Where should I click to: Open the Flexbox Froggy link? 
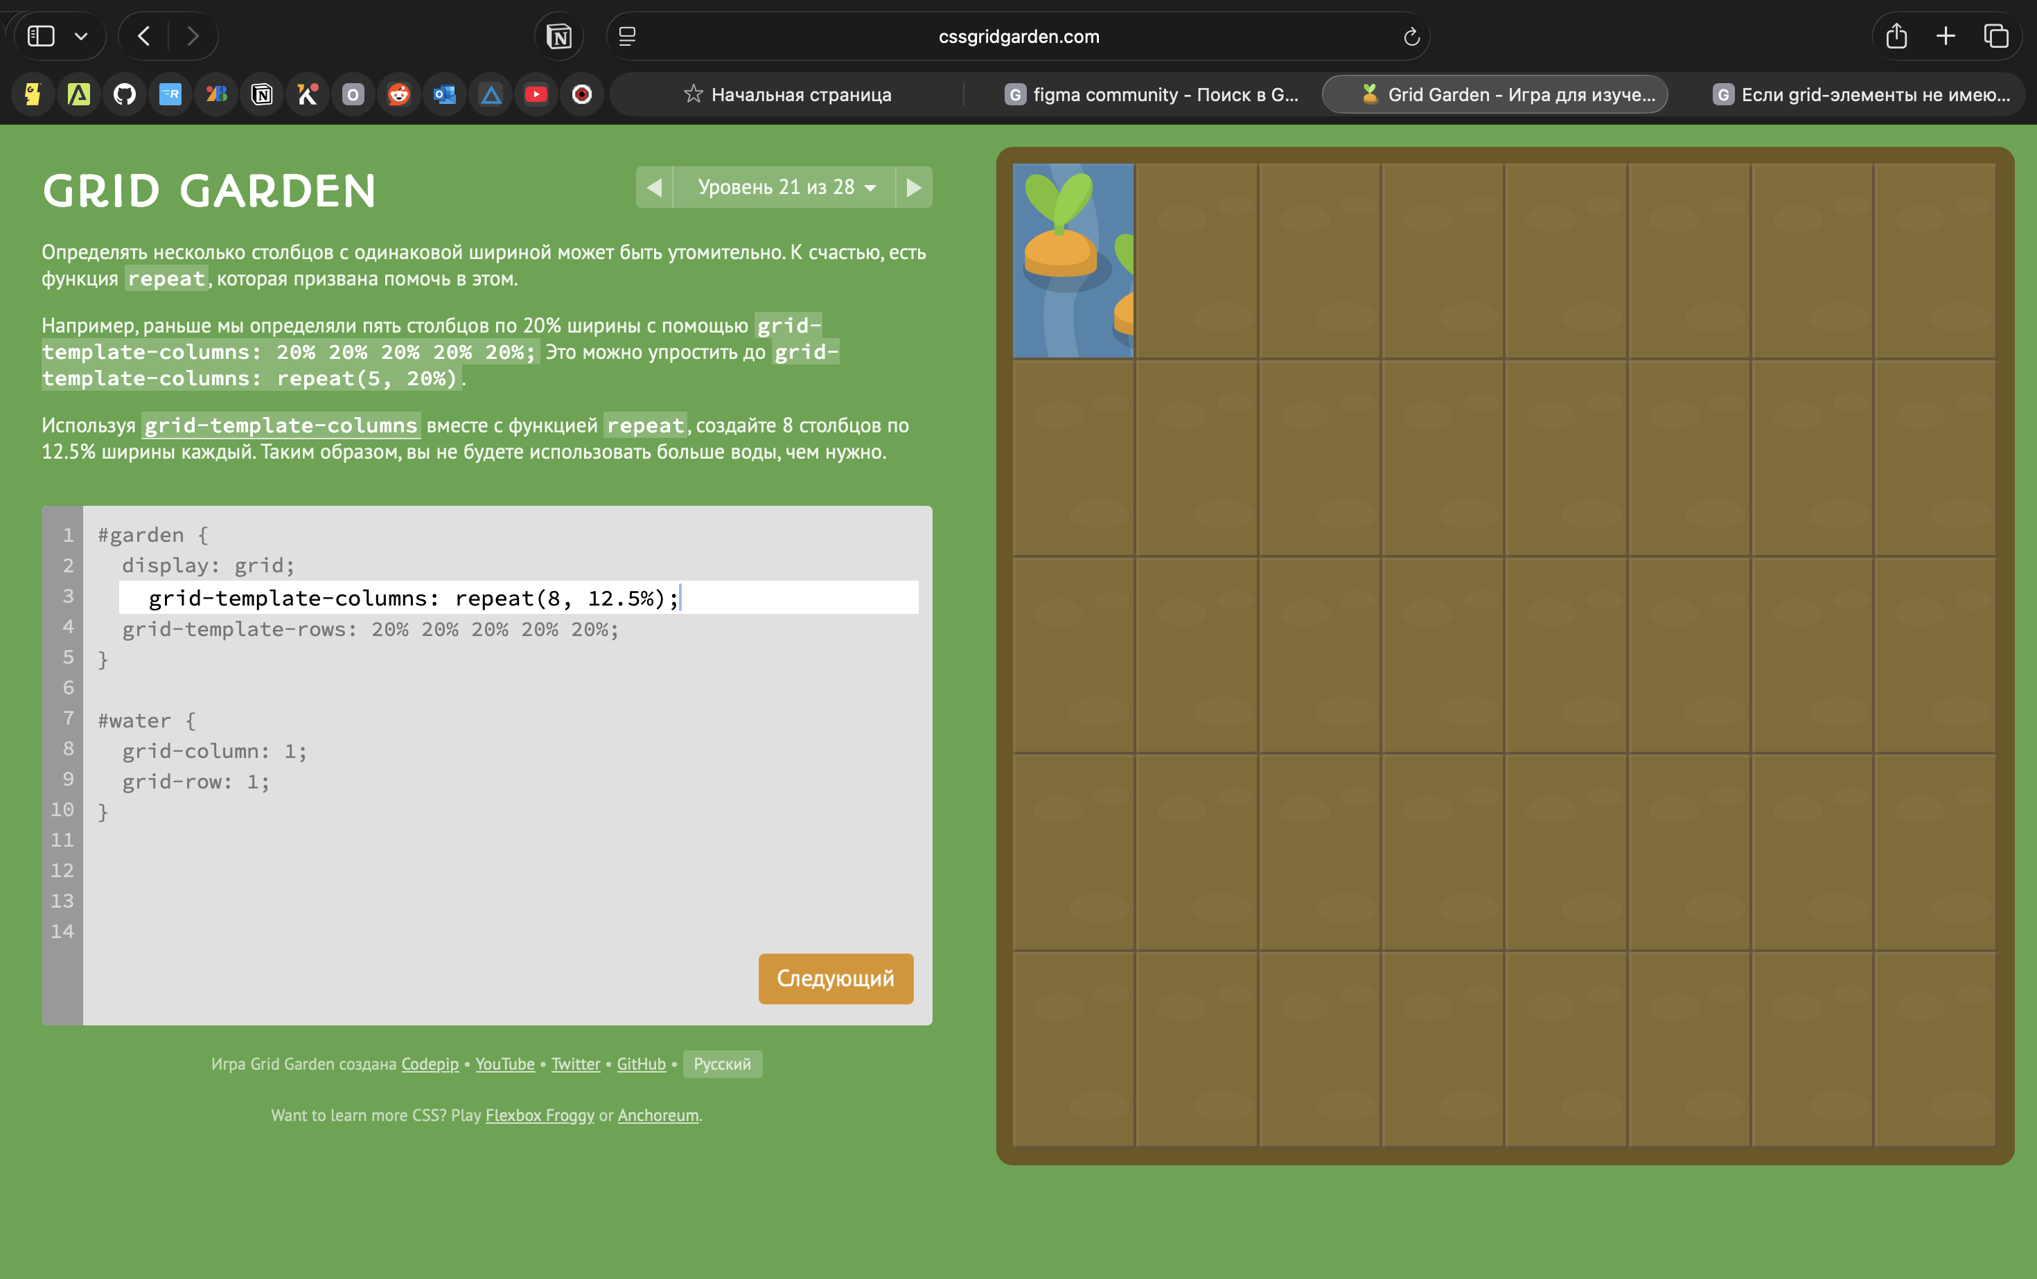point(540,1115)
